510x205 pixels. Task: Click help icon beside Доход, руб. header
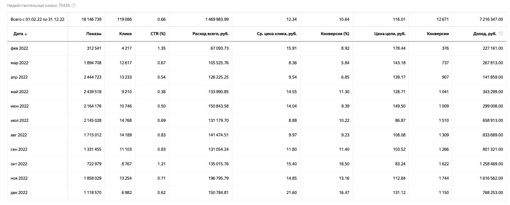[501, 33]
